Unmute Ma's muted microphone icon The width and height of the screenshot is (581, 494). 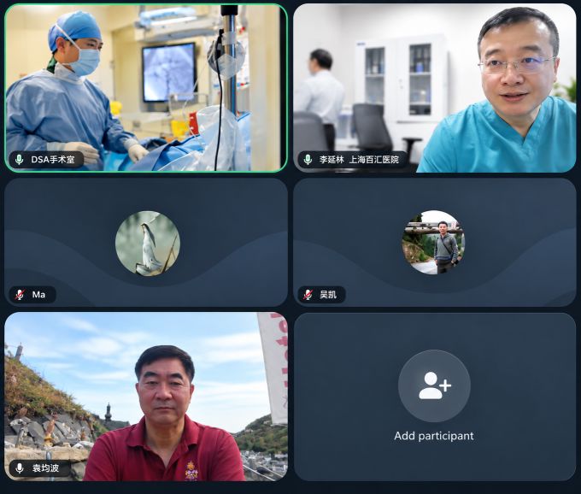tap(20, 295)
